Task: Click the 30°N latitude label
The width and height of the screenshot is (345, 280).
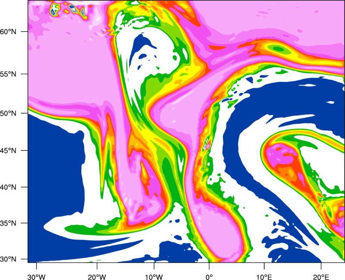Action: 8,259
